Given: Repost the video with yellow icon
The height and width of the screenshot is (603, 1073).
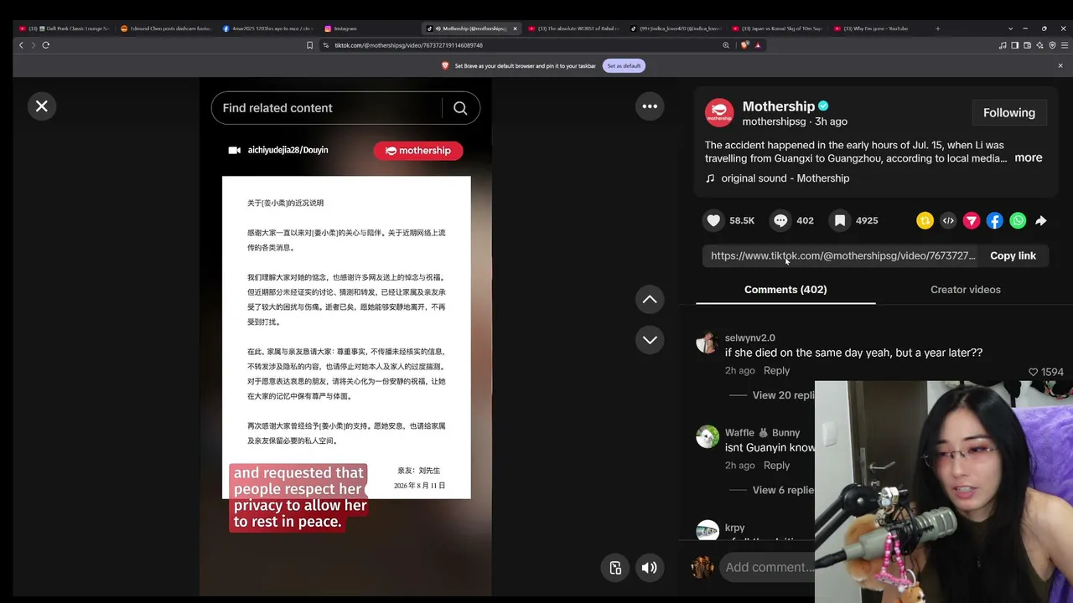Looking at the screenshot, I should tap(925, 220).
